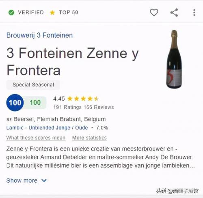
Task: Click the TOP 50 label
Action: point(69,13)
